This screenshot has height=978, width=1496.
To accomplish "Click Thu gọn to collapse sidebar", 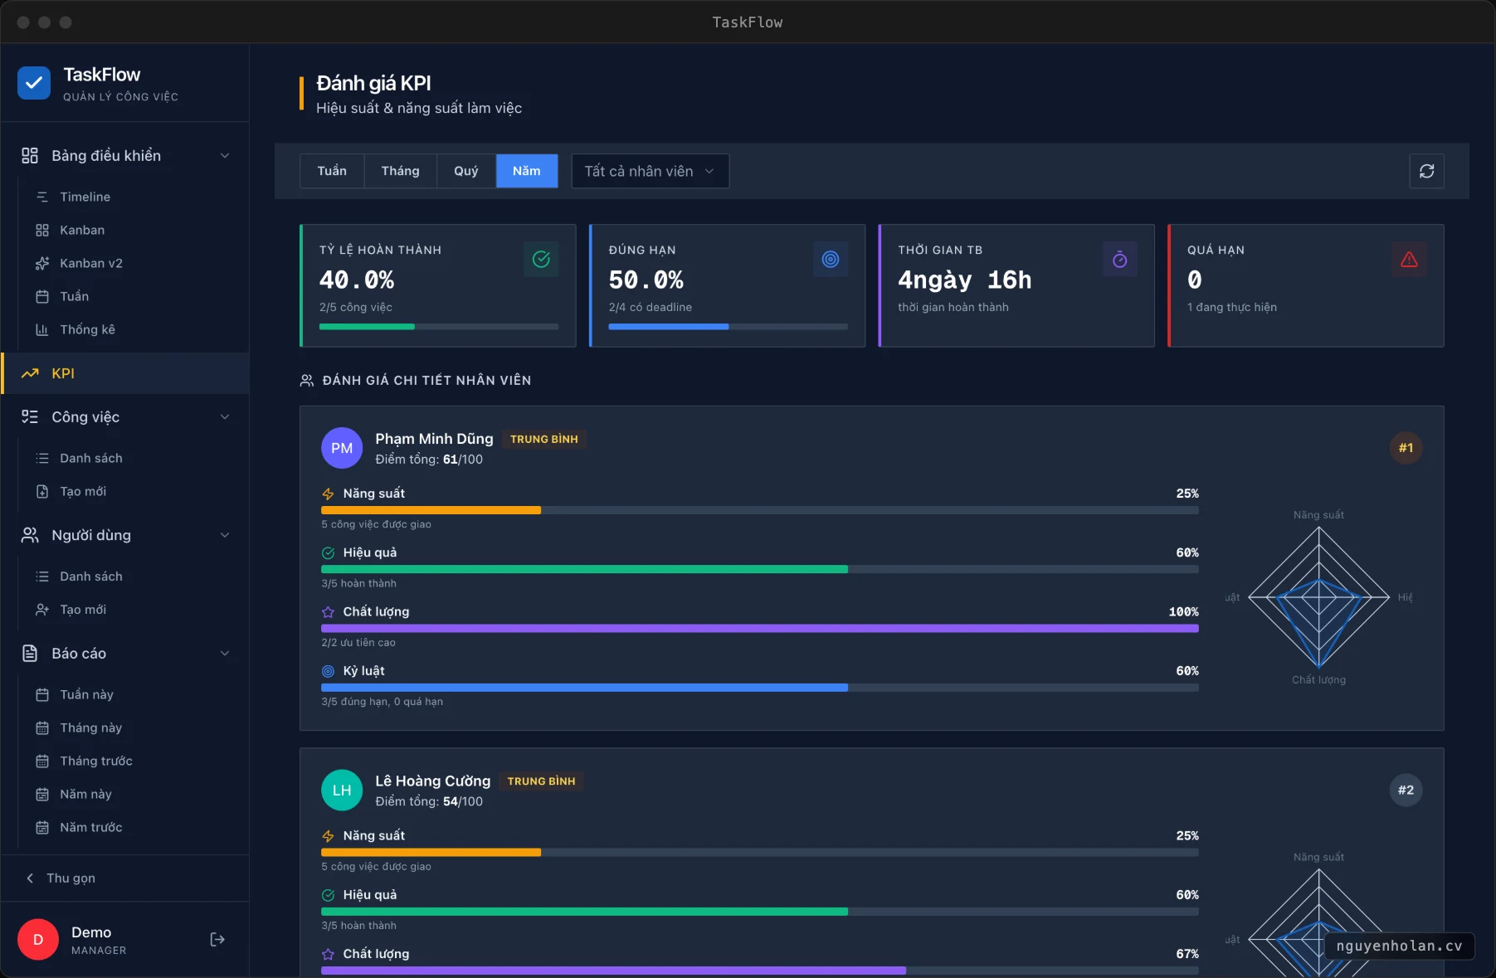I will coord(61,878).
